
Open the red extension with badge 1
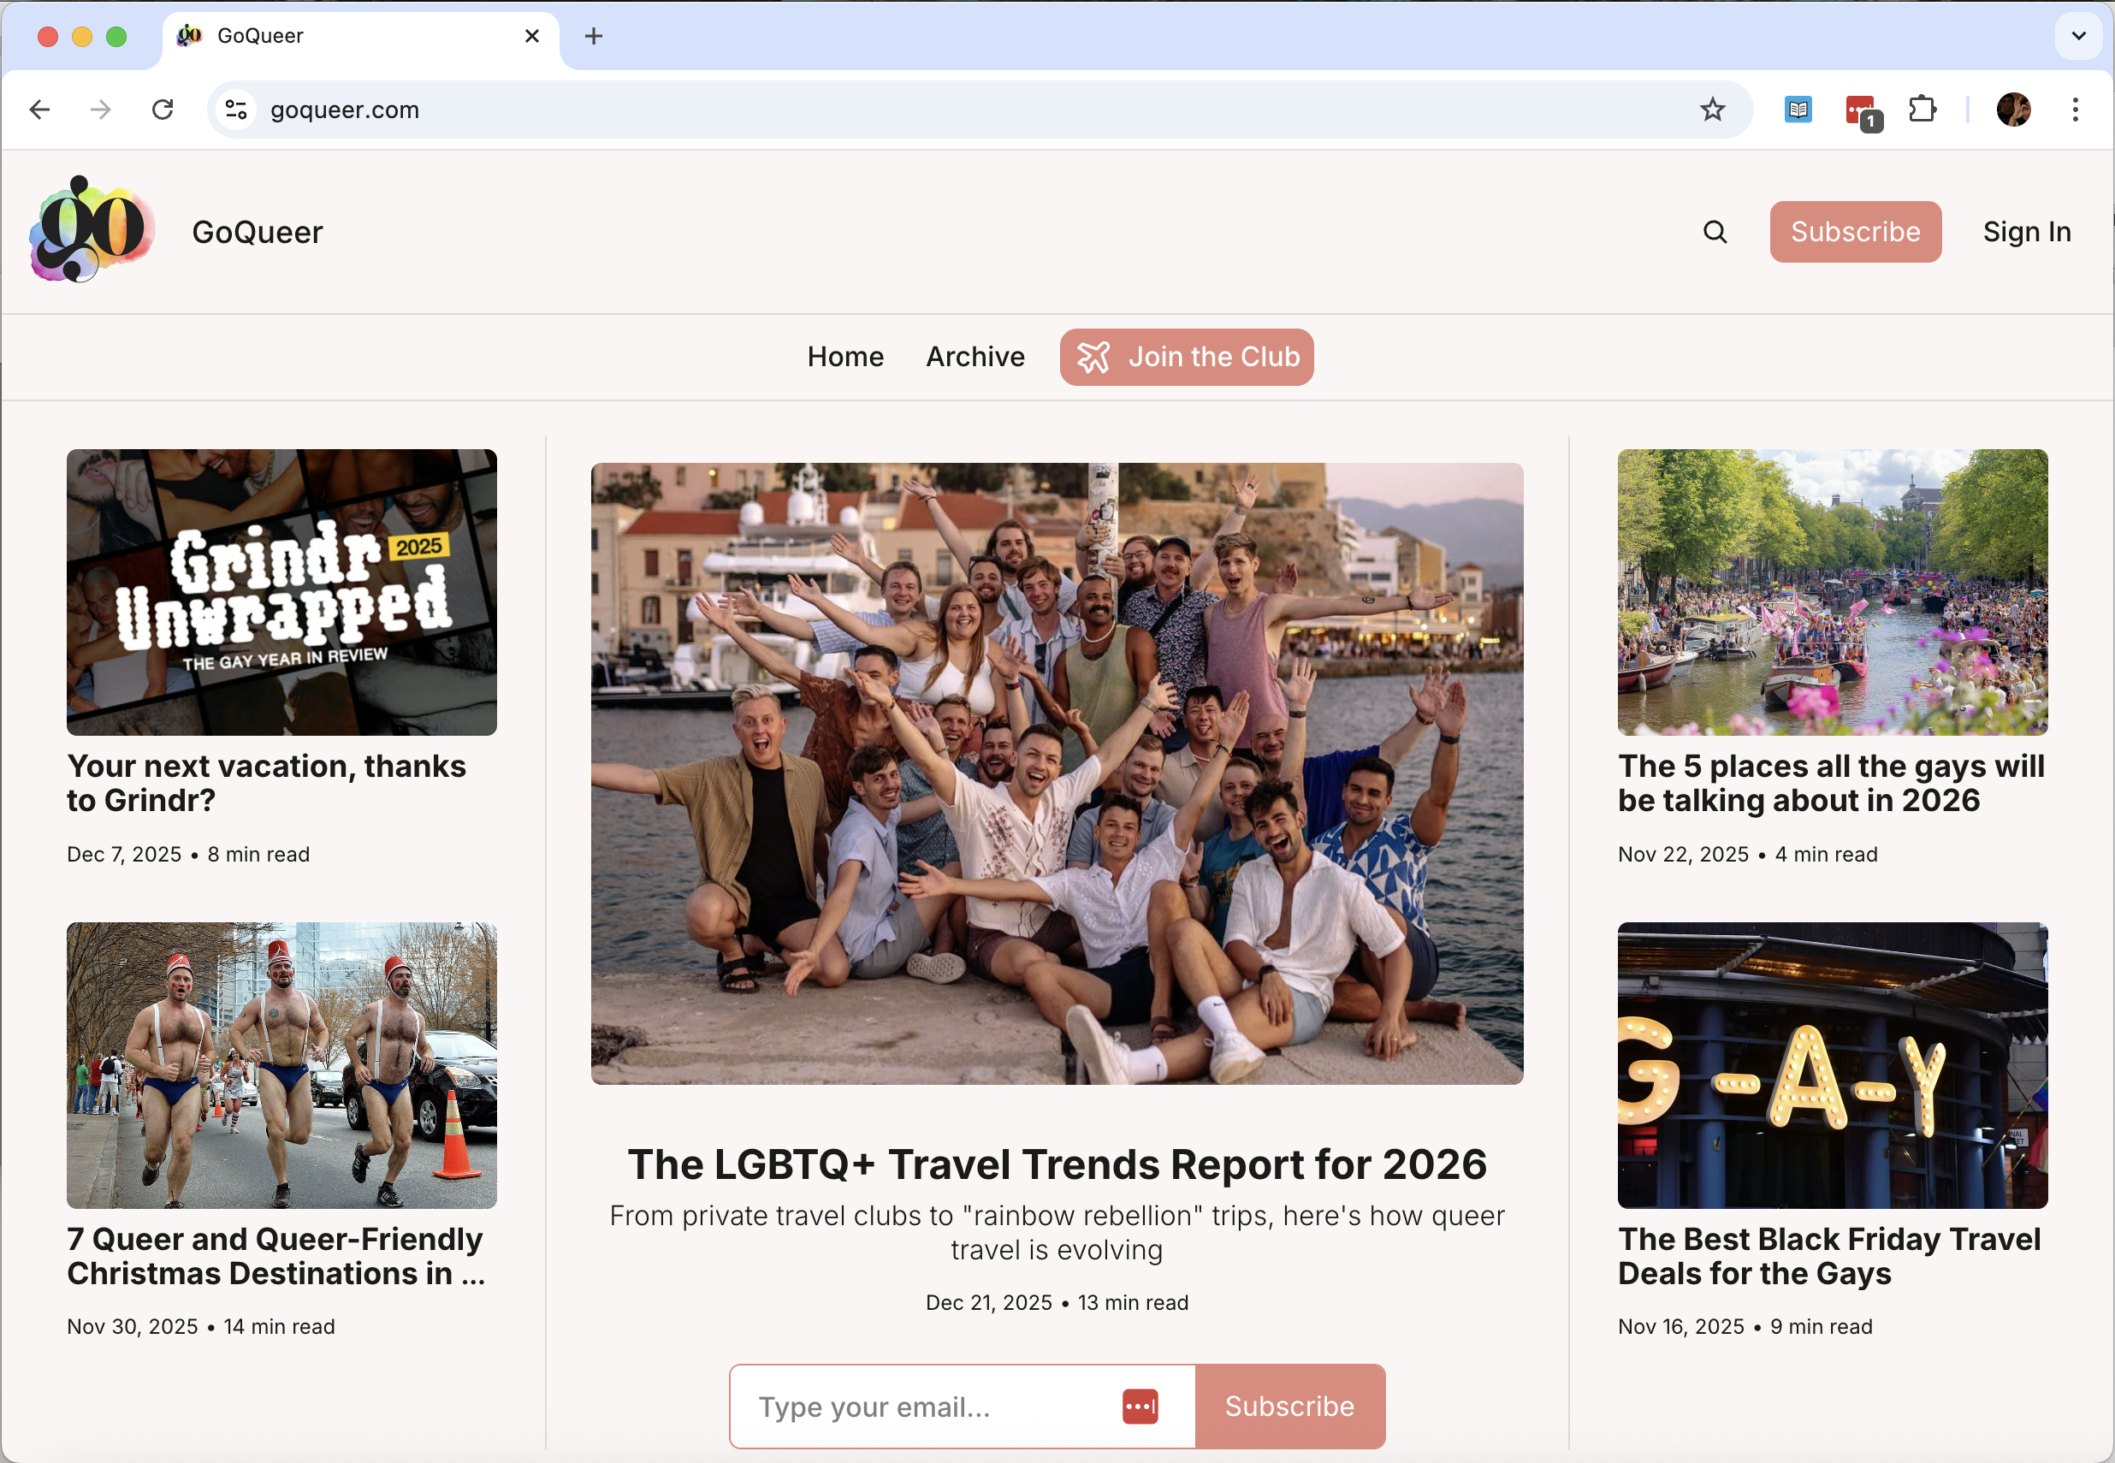(1861, 111)
